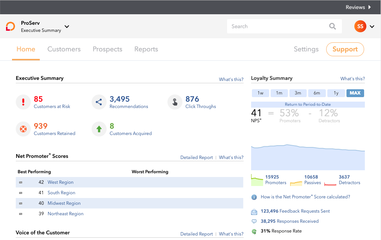Click the NPS trend area chart

[x=308, y=157]
